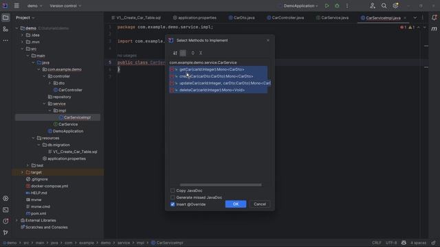The height and width of the screenshot is (247, 440).
Task: Expand the dto package
Action: click(49, 83)
